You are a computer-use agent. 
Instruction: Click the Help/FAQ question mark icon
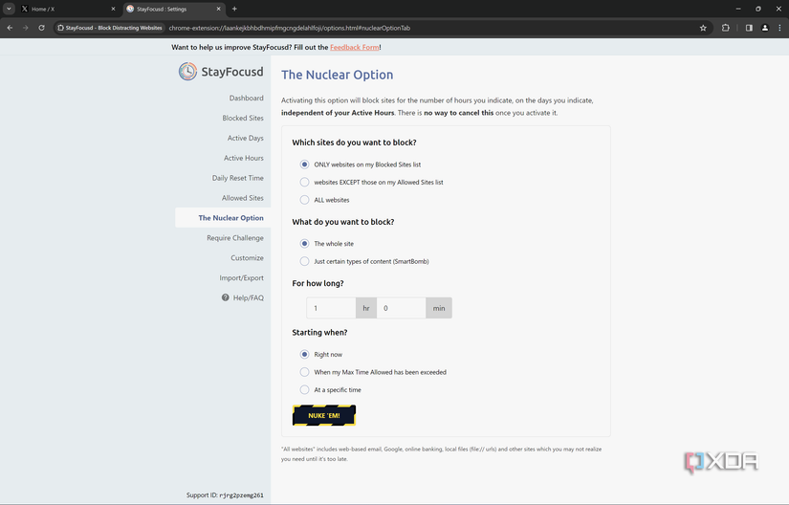click(226, 297)
